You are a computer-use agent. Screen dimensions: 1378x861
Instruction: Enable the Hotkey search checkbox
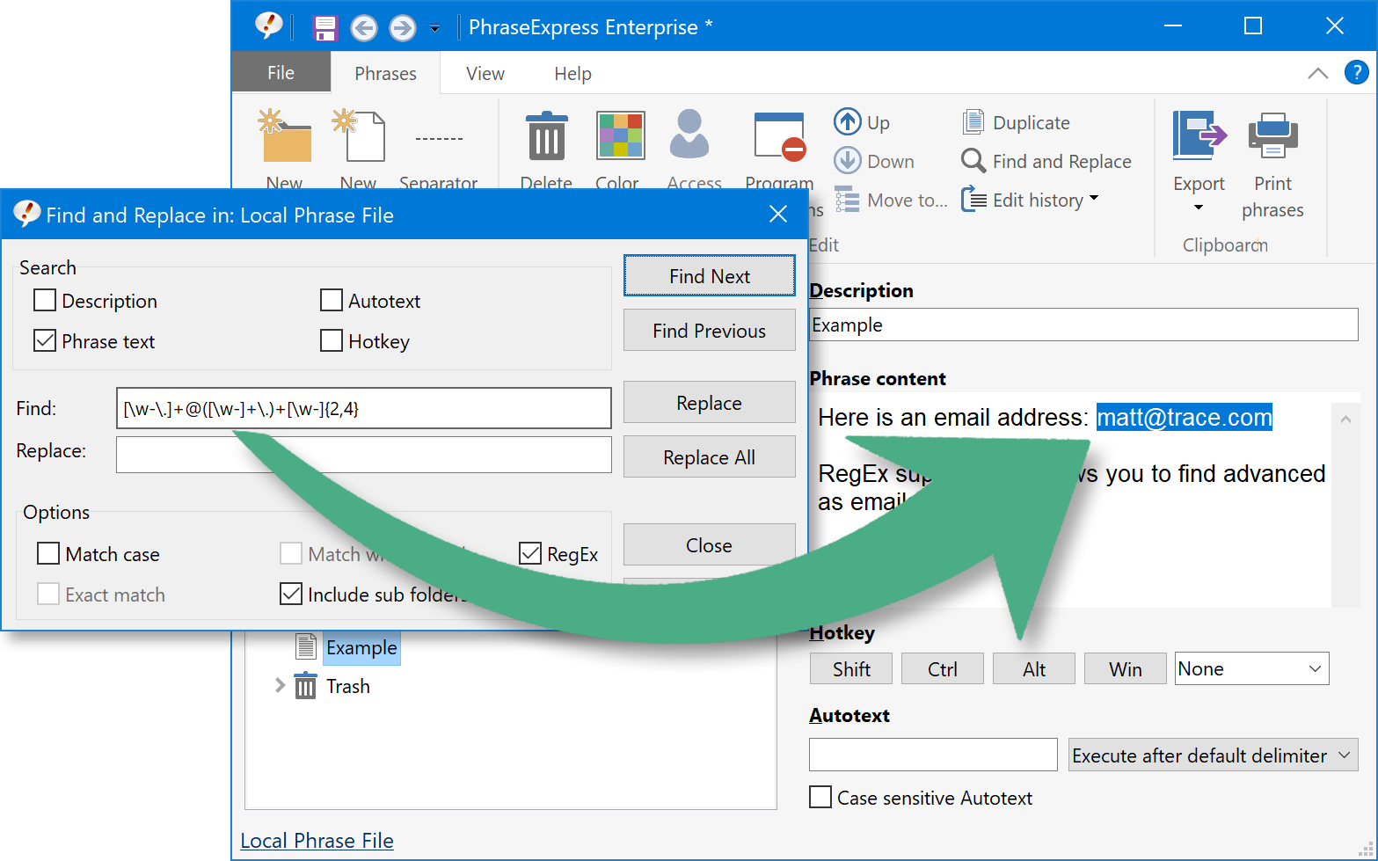pyautogui.click(x=332, y=341)
